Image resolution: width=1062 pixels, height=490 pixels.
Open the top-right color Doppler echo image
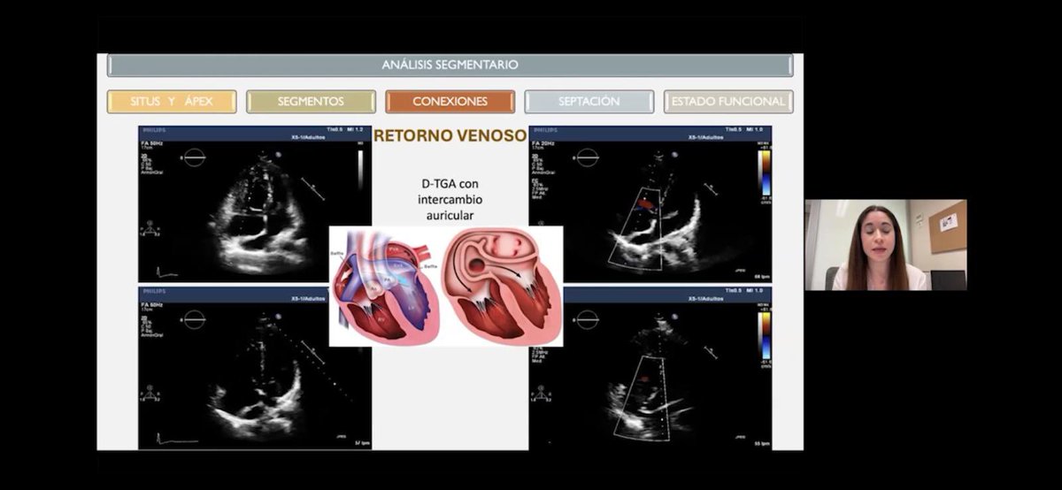[650, 204]
